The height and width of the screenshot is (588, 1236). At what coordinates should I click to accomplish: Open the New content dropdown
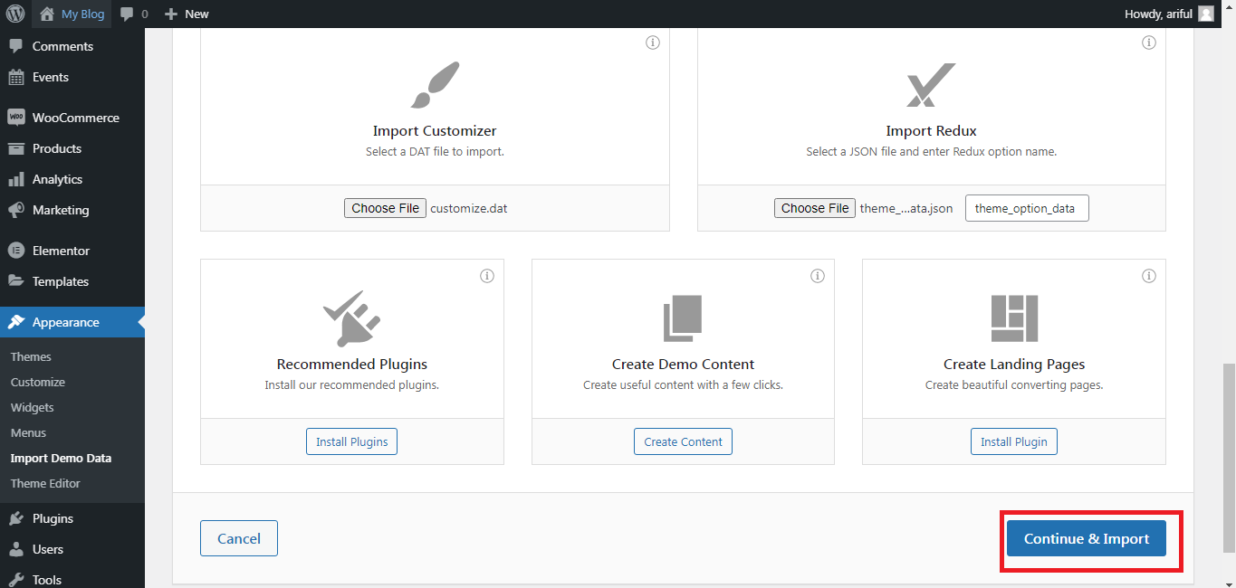click(187, 14)
